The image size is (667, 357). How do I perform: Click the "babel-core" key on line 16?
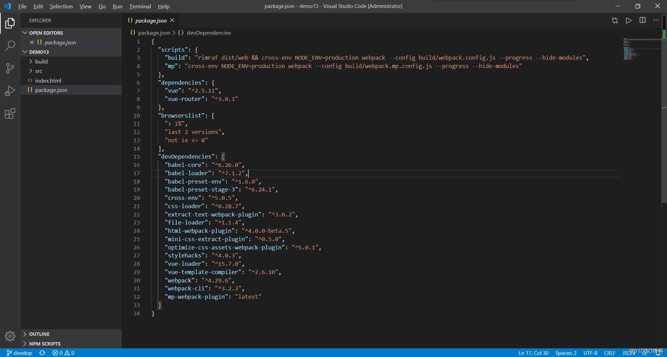[x=184, y=165]
